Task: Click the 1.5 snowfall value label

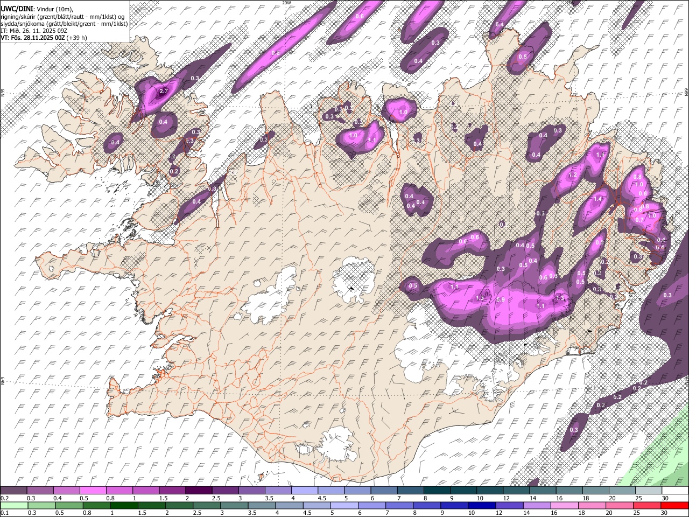Action: click(601, 155)
